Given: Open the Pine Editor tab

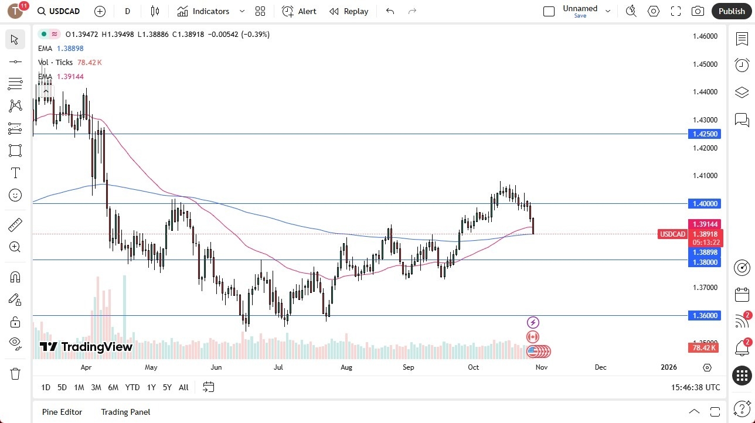Looking at the screenshot, I should click(62, 412).
